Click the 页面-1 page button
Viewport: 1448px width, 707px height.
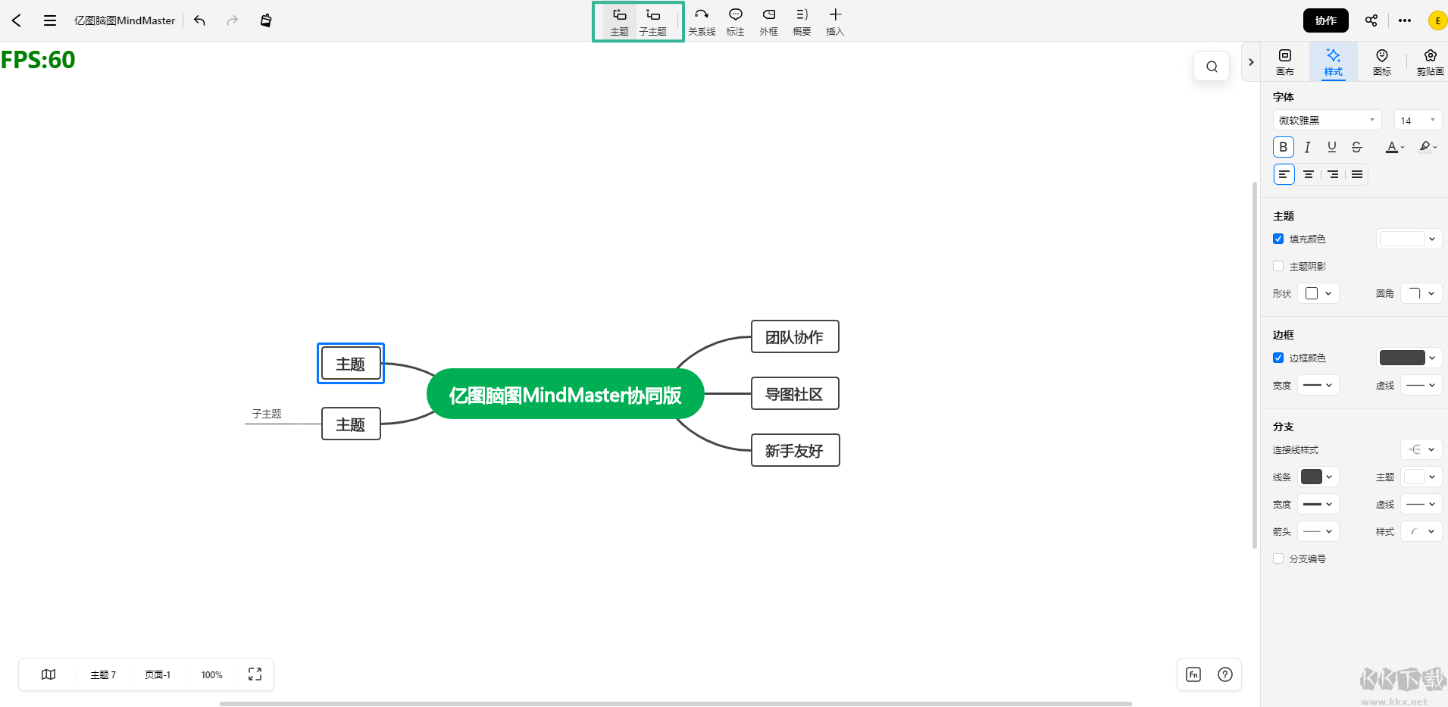click(x=158, y=674)
